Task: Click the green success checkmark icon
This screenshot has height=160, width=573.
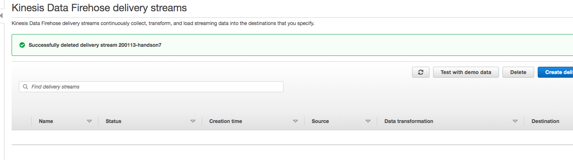Action: (22, 45)
